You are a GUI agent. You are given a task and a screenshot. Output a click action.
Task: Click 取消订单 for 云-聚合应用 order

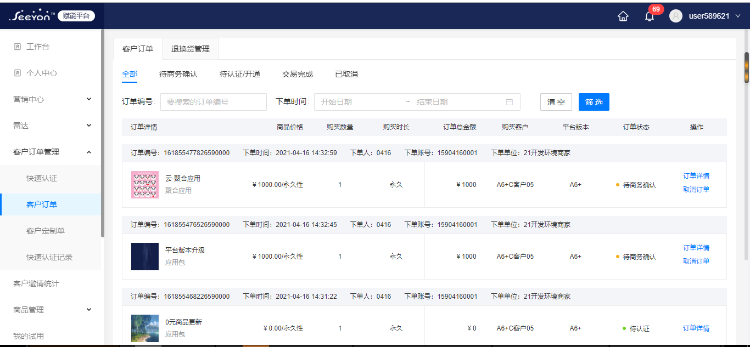[696, 190]
